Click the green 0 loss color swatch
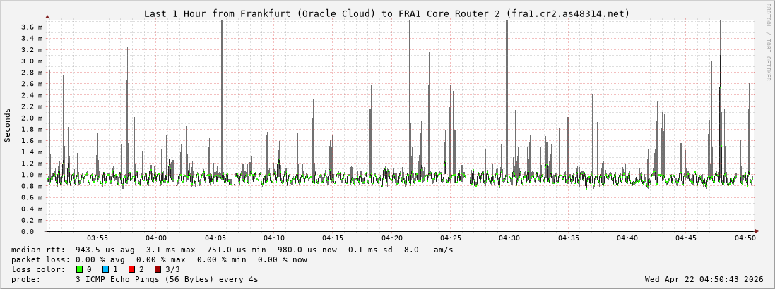Image resolution: width=775 pixels, height=289 pixels. (79, 269)
